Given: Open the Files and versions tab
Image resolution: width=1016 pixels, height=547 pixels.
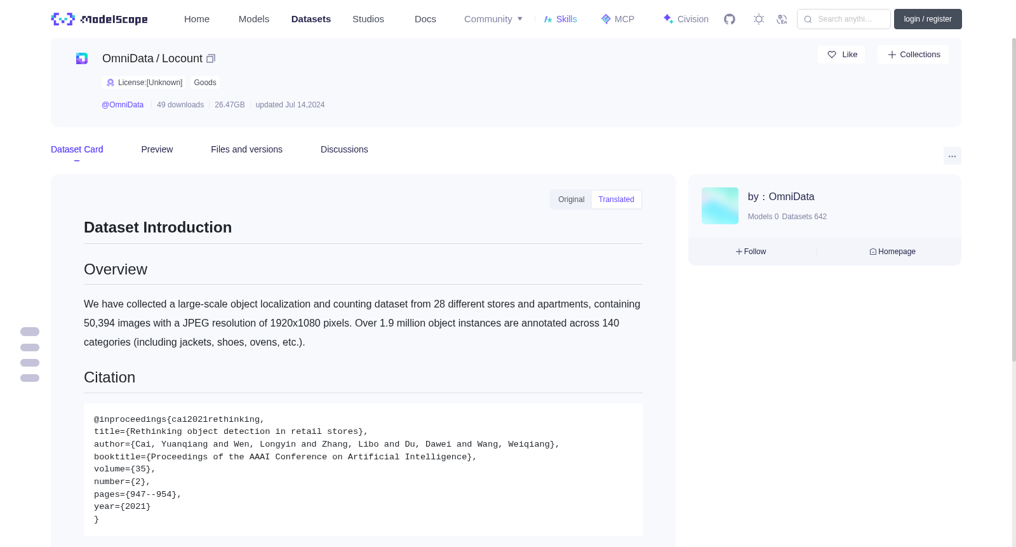Looking at the screenshot, I should [x=246, y=149].
